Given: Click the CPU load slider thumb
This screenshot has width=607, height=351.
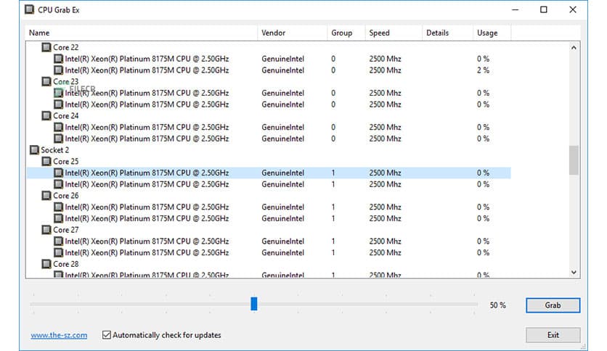Looking at the screenshot, I should [254, 304].
